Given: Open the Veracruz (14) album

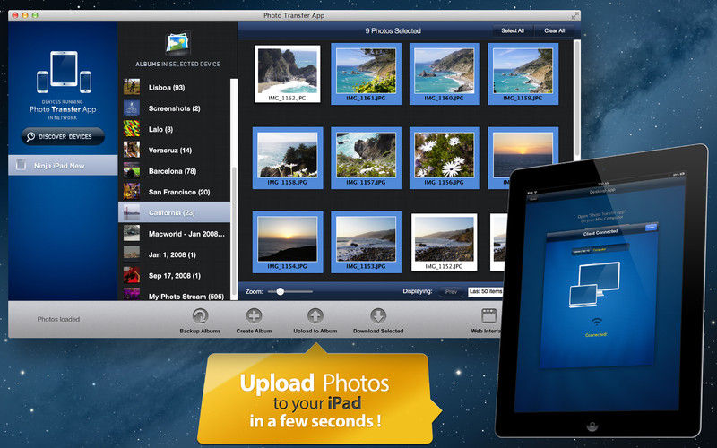Looking at the screenshot, I should tap(174, 150).
